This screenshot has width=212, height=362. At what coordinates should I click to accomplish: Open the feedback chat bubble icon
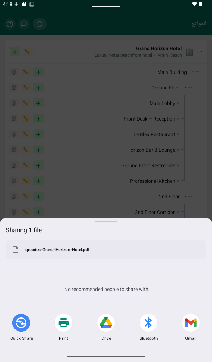[24, 24]
